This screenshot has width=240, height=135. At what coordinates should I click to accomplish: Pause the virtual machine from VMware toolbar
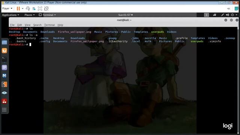(18, 9)
